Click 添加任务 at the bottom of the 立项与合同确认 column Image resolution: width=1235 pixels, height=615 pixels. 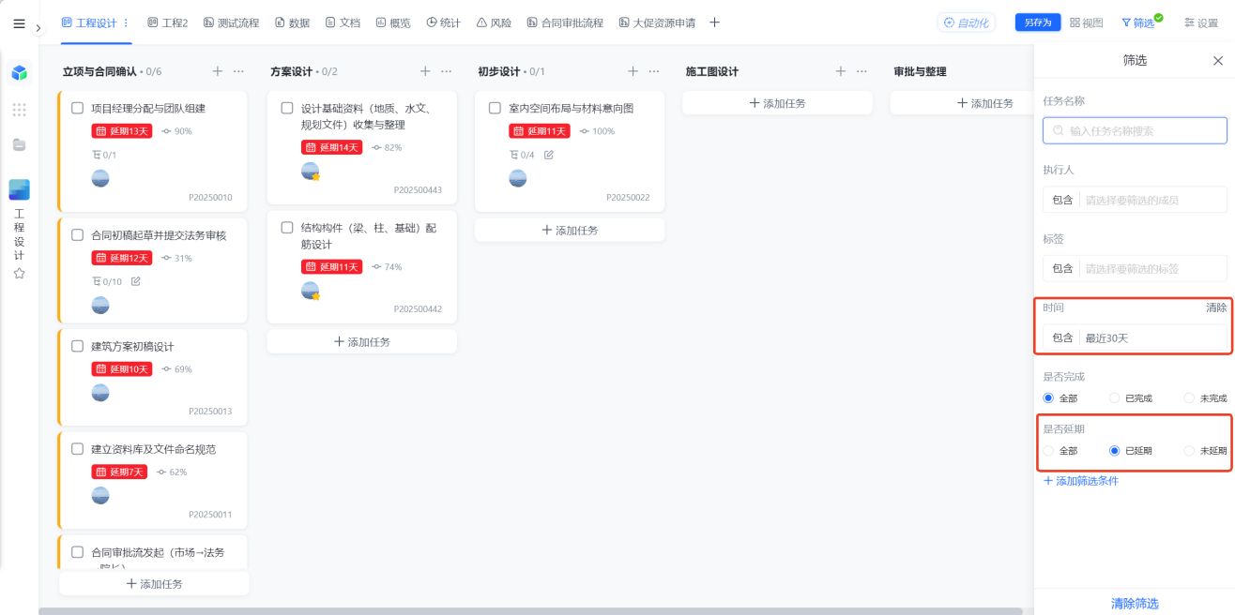154,583
